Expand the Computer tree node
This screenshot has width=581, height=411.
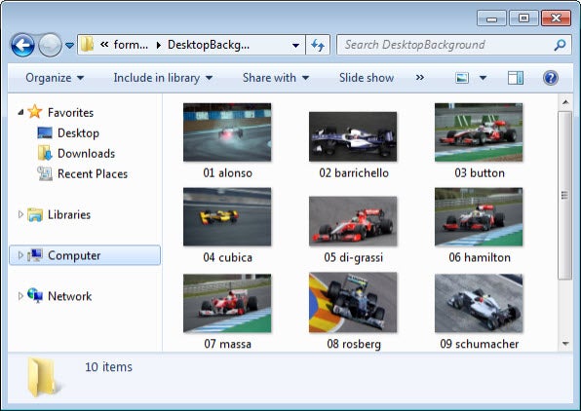coord(20,255)
